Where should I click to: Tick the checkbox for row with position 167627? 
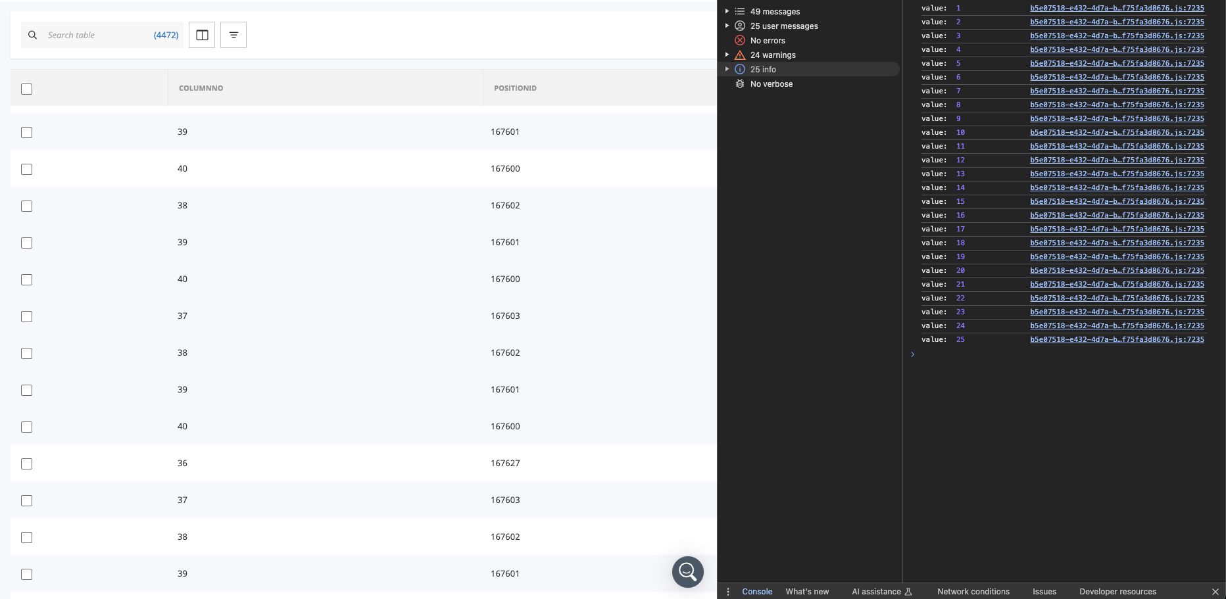[27, 464]
